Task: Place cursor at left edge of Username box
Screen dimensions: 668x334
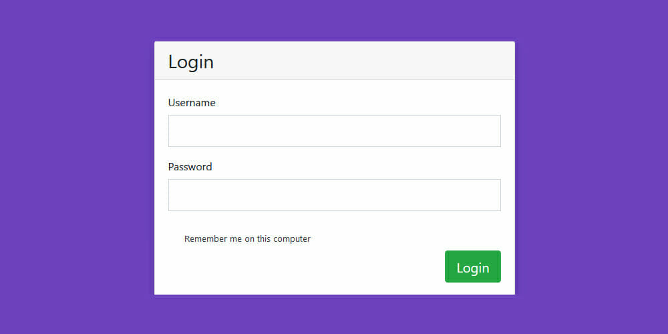Action: coord(174,131)
